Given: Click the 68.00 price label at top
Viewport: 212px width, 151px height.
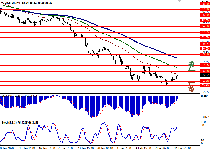Looking at the screenshot, I should [205, 4].
